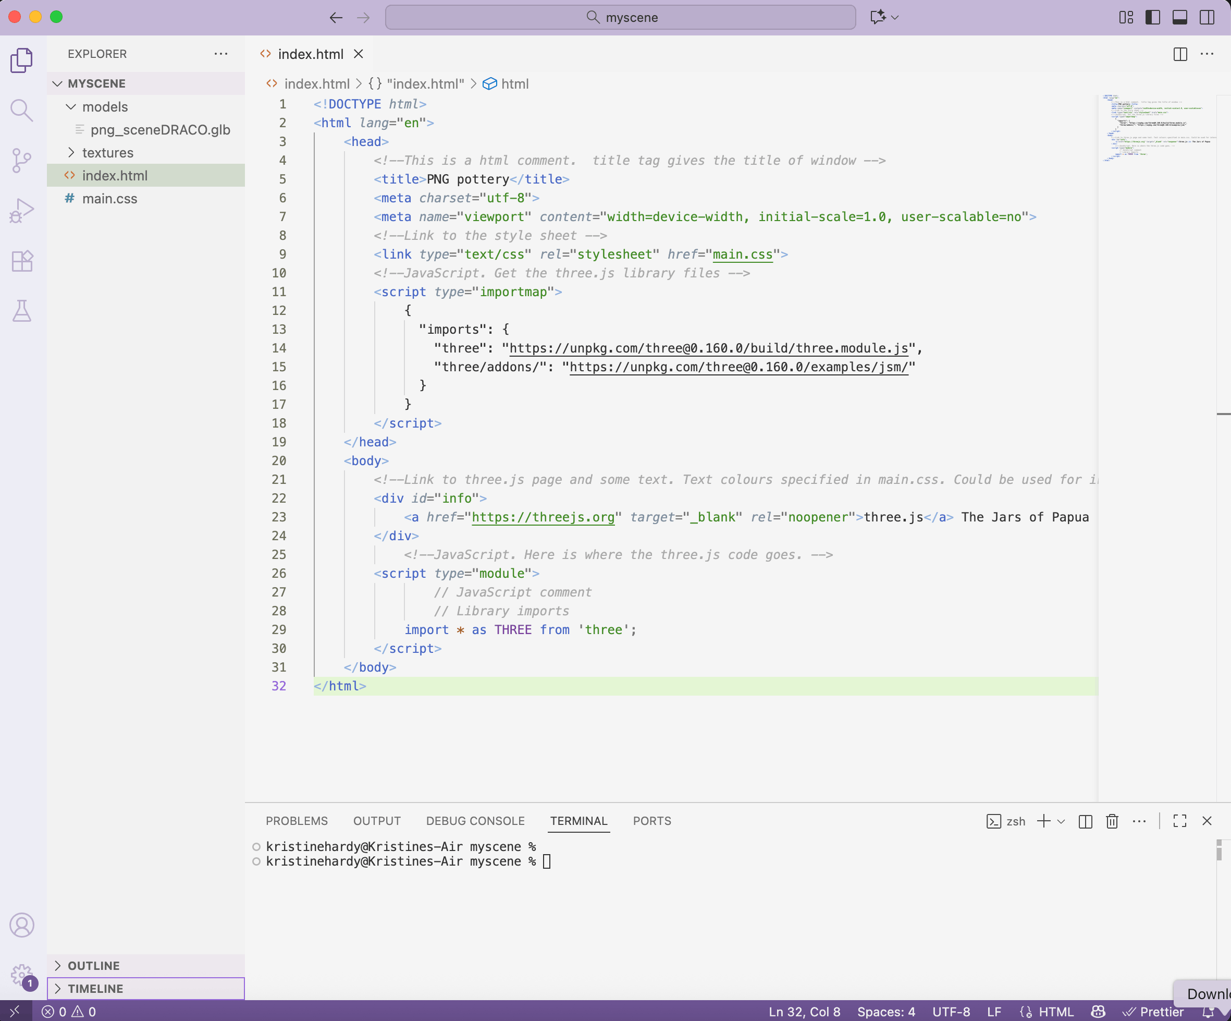
Task: Go back with the navigation arrow
Action: coord(336,18)
